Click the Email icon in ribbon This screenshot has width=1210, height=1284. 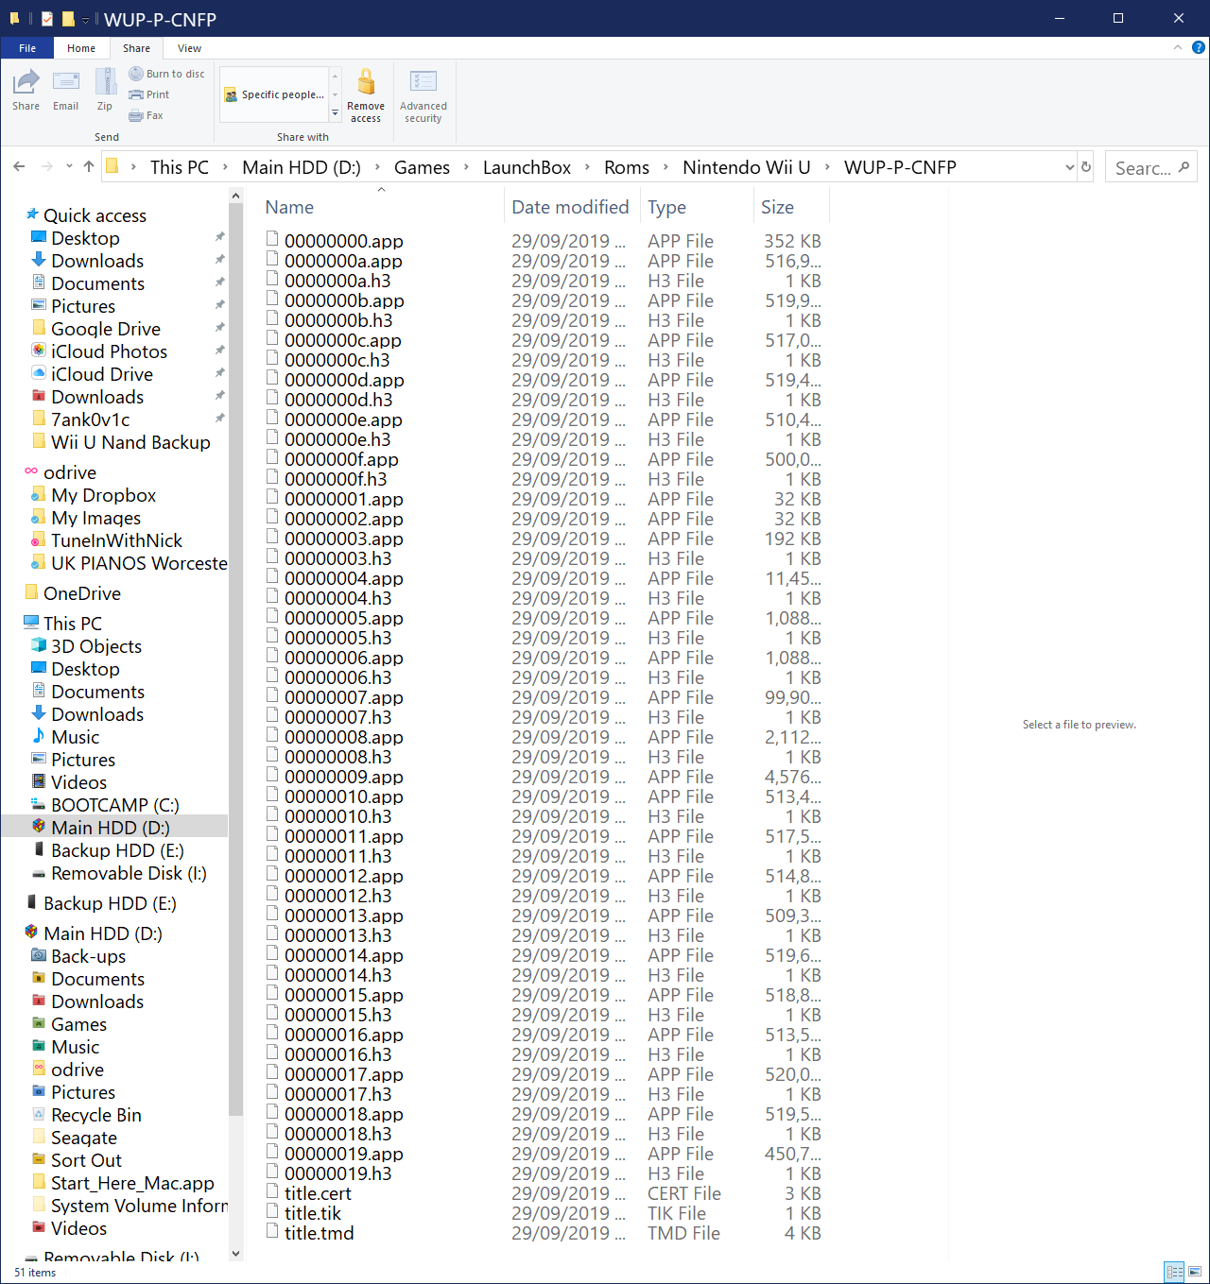(66, 90)
